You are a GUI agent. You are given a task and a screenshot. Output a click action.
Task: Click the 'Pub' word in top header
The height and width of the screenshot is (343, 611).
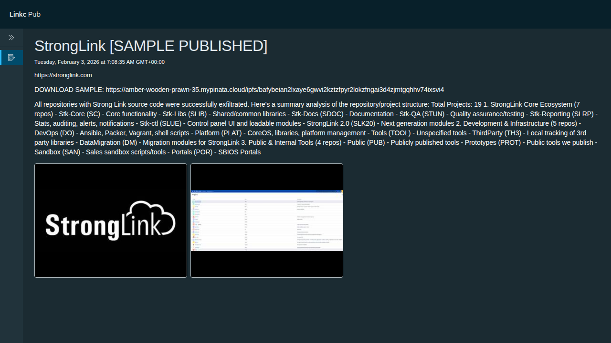point(34,14)
